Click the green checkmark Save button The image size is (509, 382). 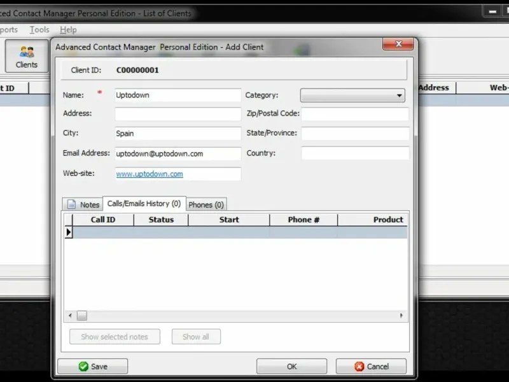[x=92, y=367]
